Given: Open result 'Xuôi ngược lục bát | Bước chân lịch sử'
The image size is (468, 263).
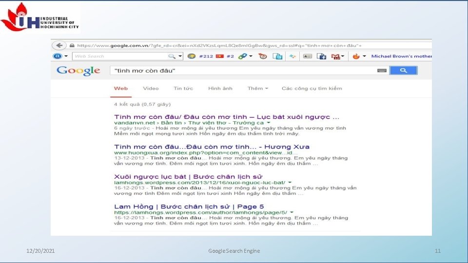Looking at the screenshot, I should [188, 176].
